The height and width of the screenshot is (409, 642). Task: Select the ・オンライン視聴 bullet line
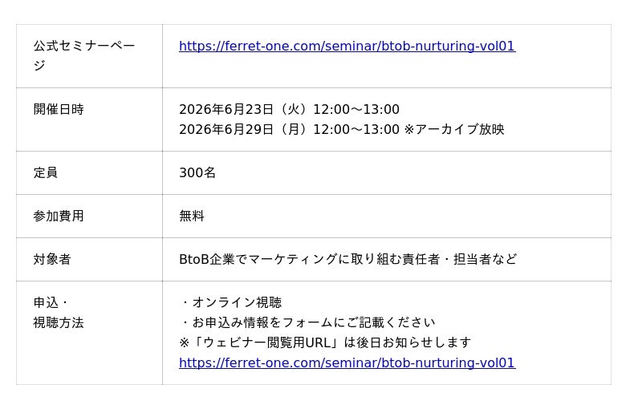[230, 302]
